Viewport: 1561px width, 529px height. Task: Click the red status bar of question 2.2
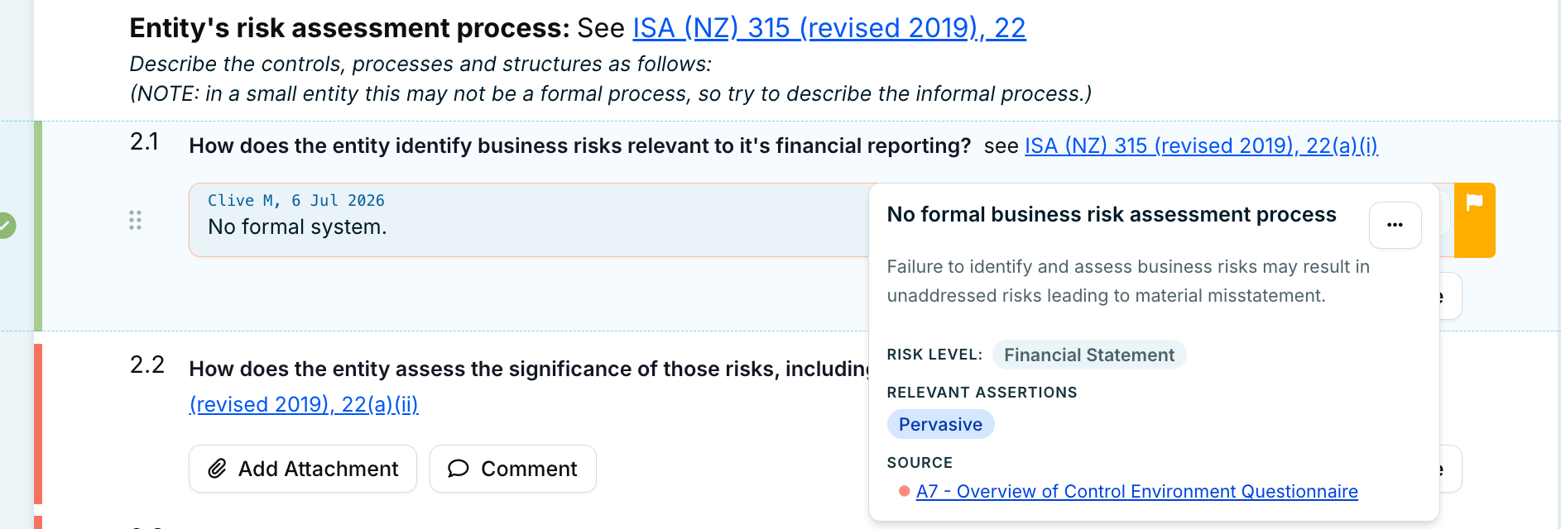pos(38,424)
